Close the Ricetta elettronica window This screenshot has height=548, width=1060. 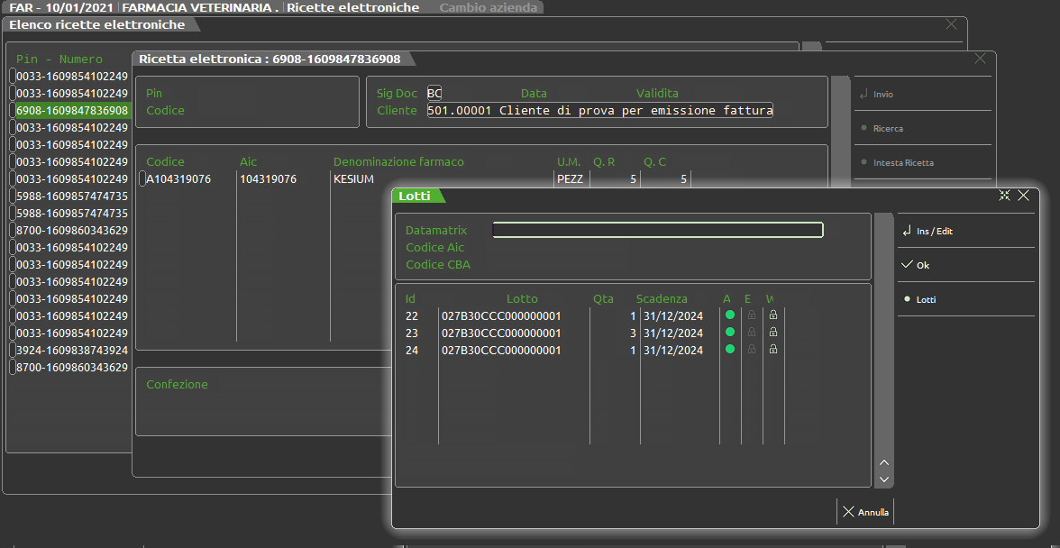point(981,59)
